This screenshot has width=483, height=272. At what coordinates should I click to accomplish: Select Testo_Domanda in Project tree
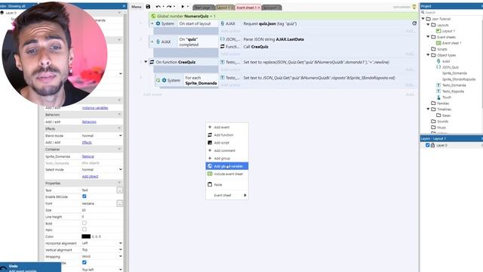tap(454, 85)
